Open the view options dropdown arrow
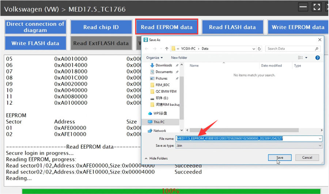 [x=306, y=58]
